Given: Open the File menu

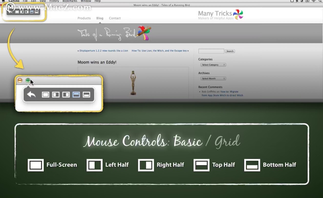Looking at the screenshot, I should click(x=25, y=1).
